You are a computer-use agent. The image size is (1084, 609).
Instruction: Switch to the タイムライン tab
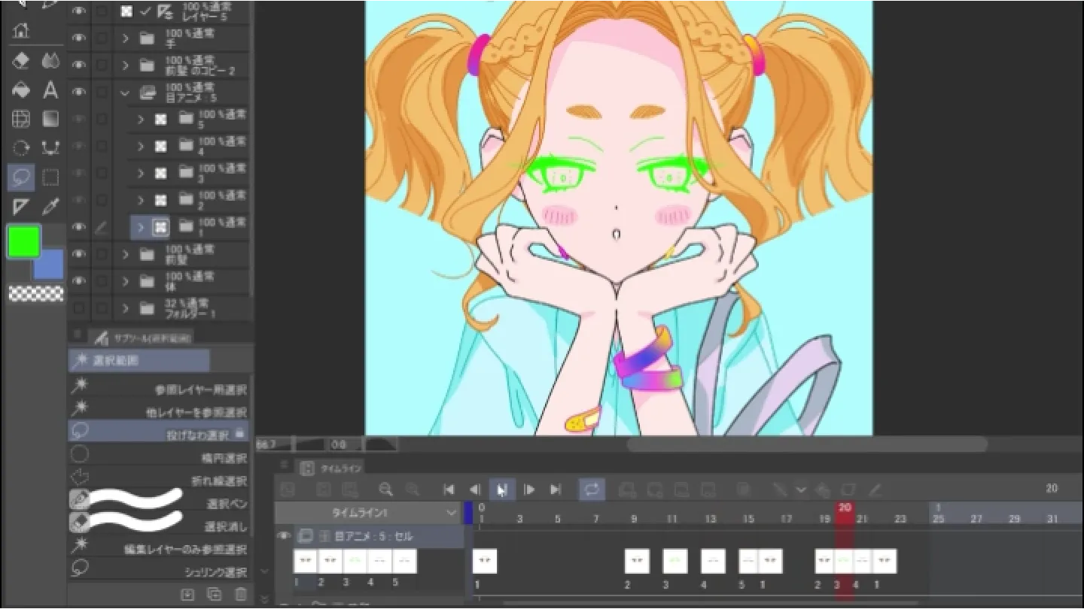(x=331, y=468)
